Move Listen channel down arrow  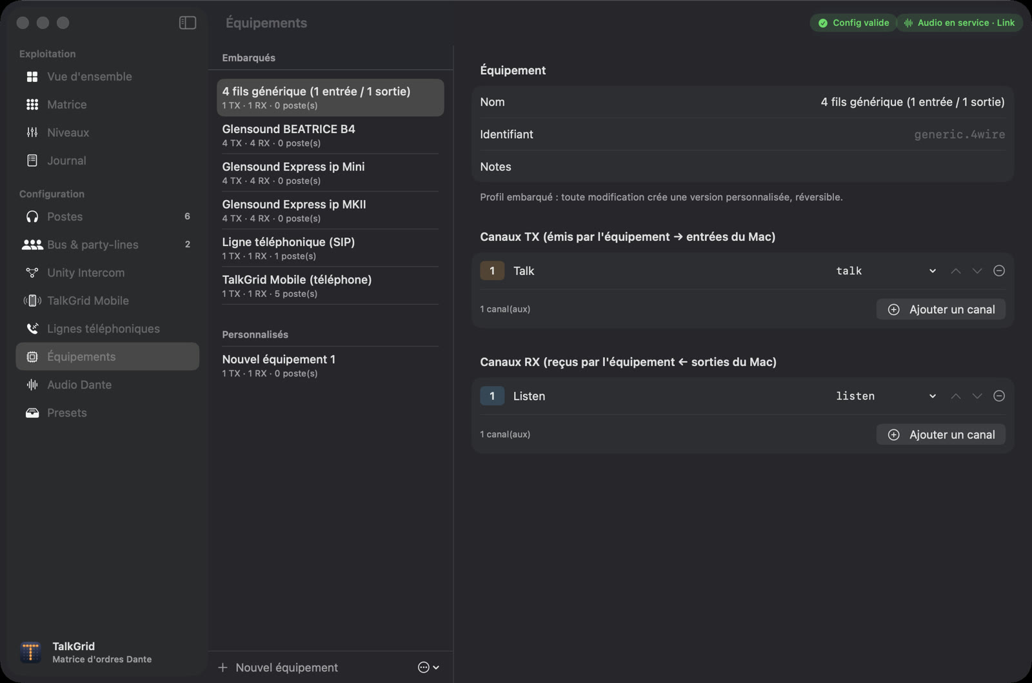point(977,396)
